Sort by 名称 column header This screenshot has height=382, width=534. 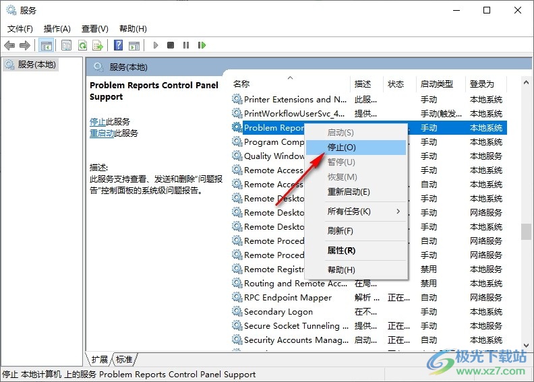point(291,84)
